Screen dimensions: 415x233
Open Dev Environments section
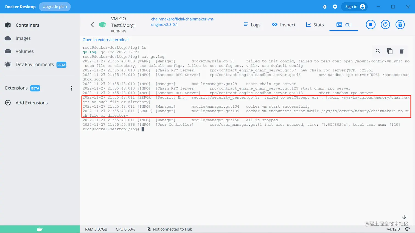35,64
